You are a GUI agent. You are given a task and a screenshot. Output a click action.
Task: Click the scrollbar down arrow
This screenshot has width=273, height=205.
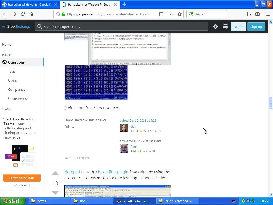click(271, 195)
